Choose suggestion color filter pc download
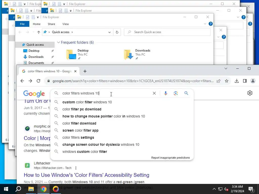The image size is (259, 194). tap(122, 109)
